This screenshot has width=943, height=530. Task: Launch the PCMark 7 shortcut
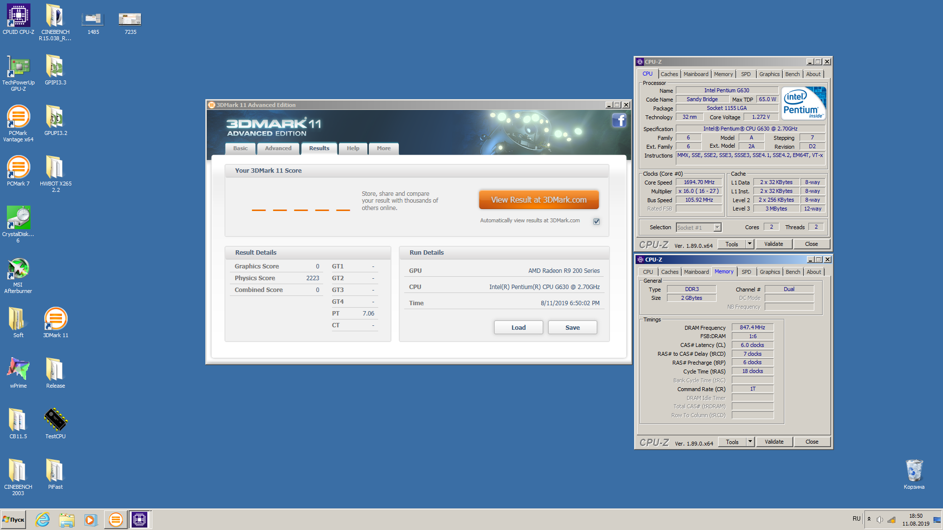[x=18, y=171]
